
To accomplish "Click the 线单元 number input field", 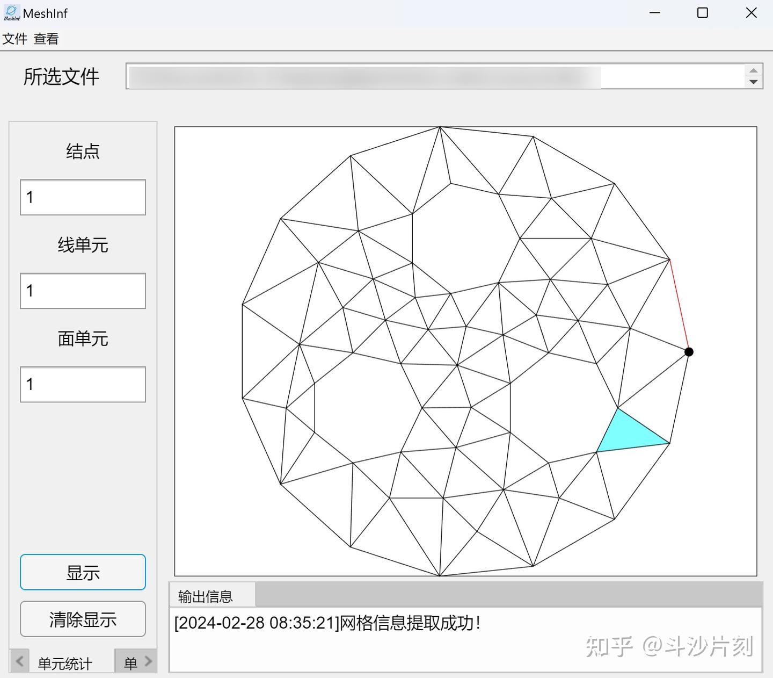I will 83,291.
